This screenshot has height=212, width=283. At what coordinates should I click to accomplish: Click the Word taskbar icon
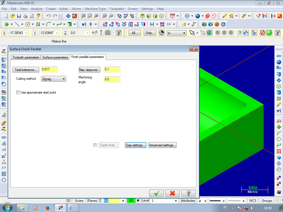(72, 208)
